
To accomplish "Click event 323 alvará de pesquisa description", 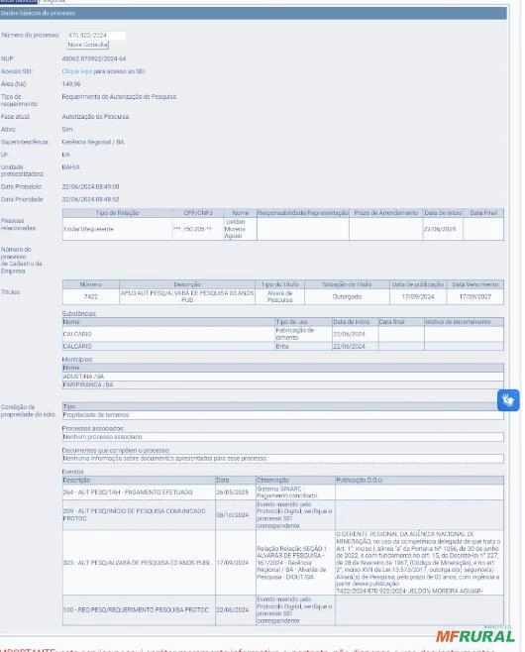I will pos(137,562).
